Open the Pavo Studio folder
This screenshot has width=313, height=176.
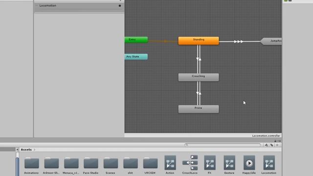click(x=91, y=165)
